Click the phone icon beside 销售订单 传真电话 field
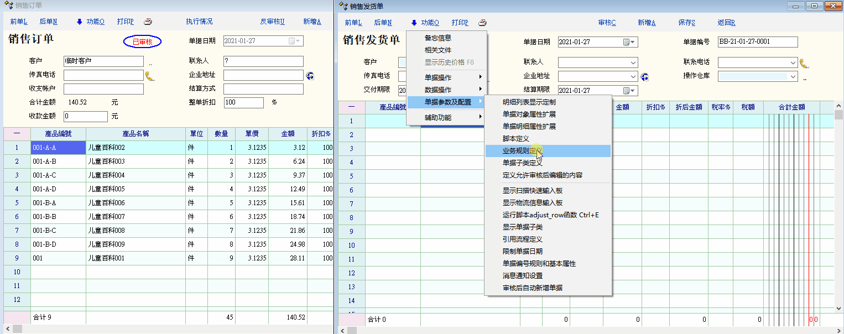Viewport: 844px width, 334px height. click(x=150, y=76)
